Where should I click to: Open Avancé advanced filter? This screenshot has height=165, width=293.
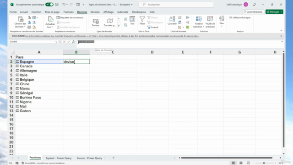(153, 27)
